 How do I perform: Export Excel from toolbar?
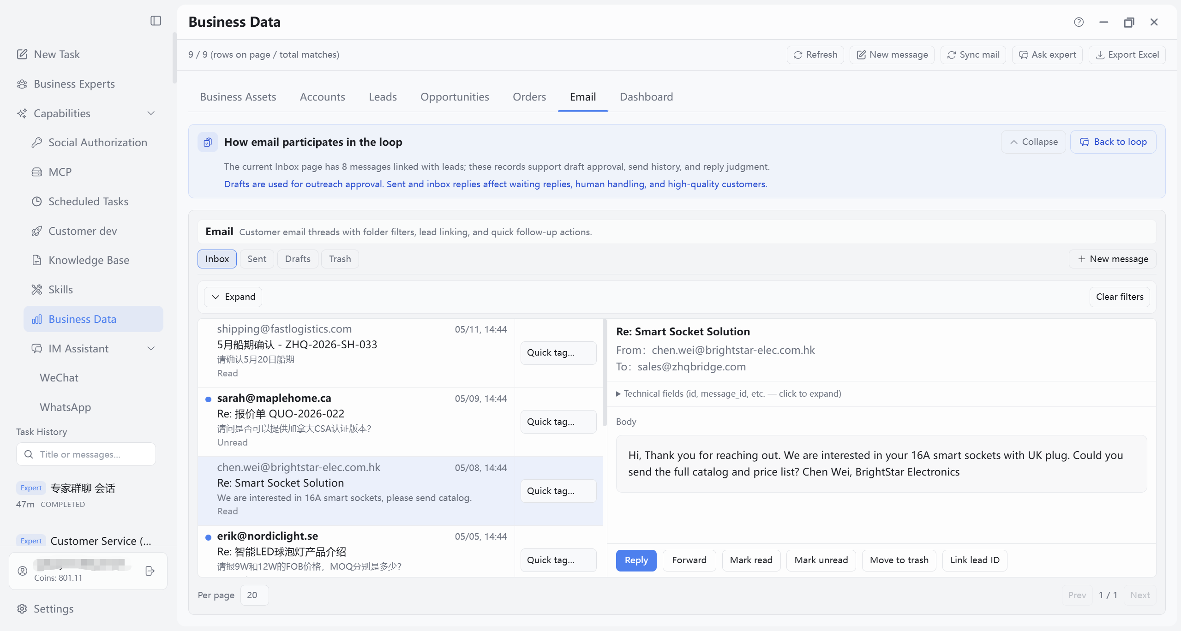(1127, 55)
